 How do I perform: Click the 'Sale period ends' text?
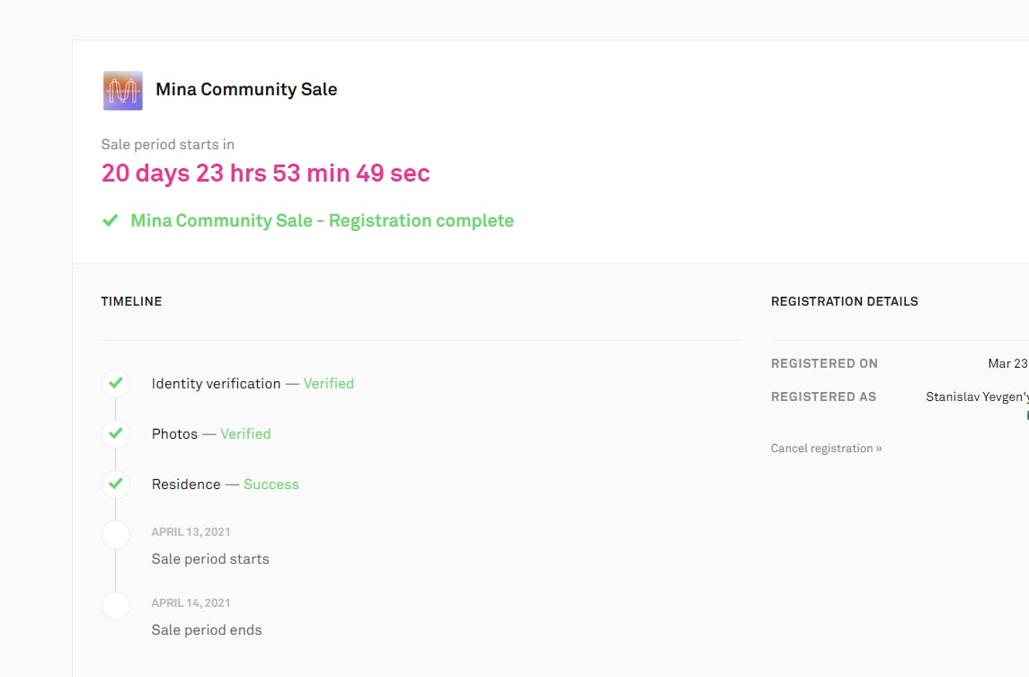207,629
